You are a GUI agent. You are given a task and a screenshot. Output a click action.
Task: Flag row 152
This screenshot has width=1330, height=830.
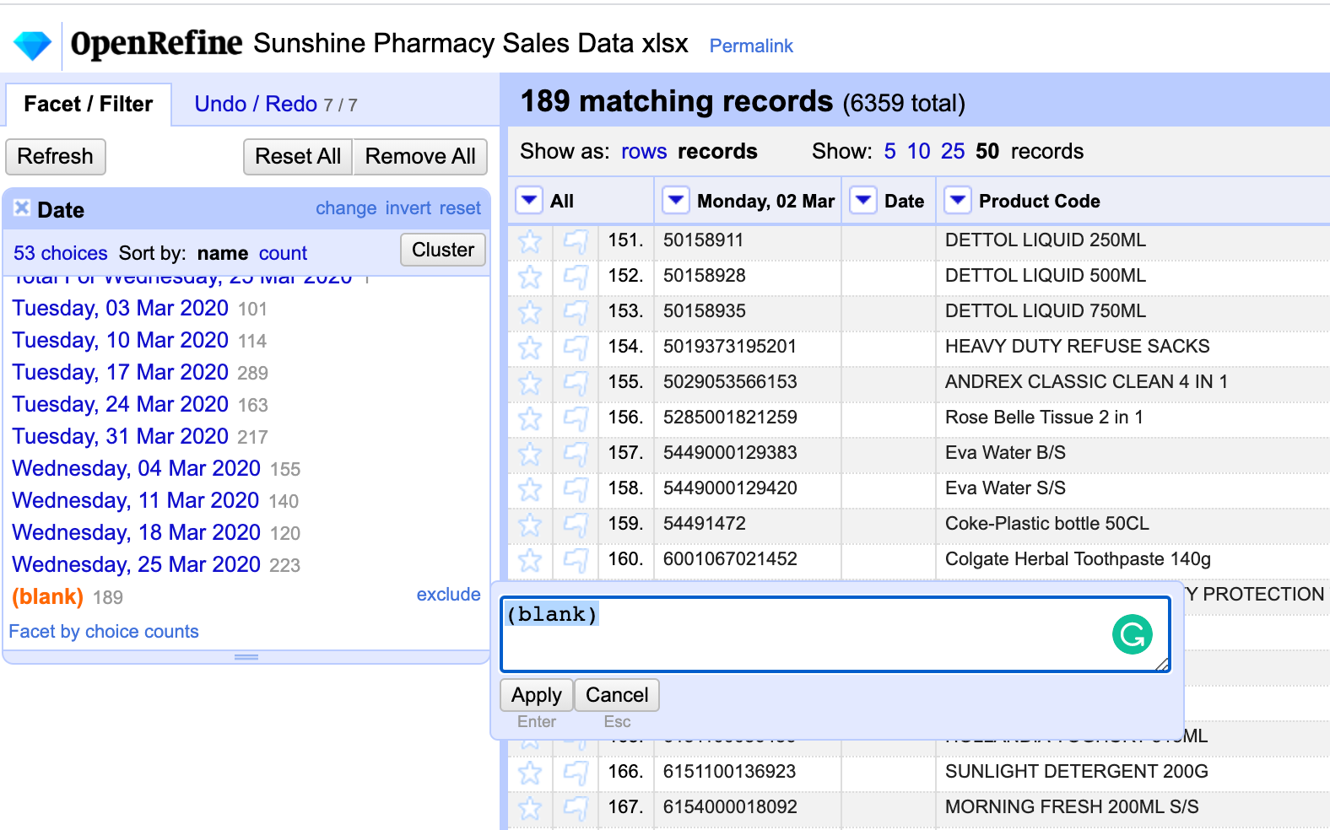pos(576,277)
